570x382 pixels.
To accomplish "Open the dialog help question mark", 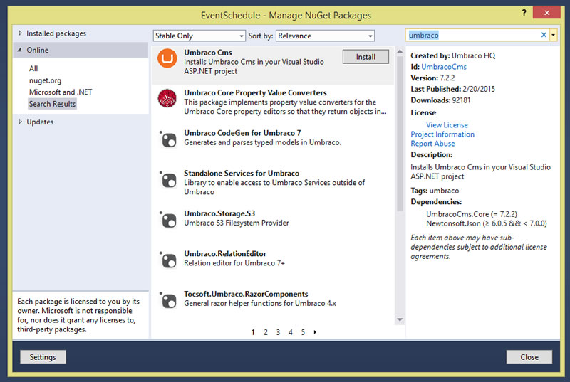I will click(x=524, y=13).
